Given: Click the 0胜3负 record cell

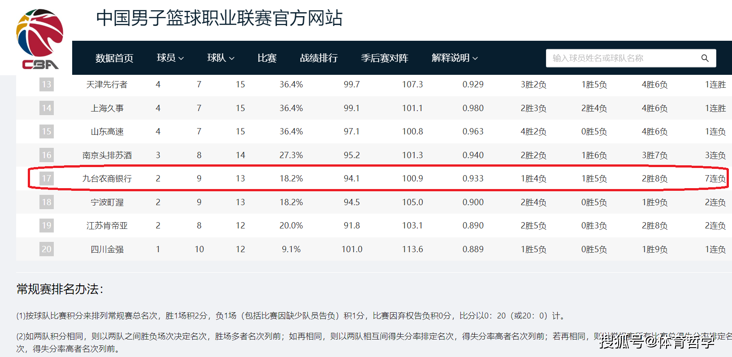Looking at the screenshot, I should 594,226.
